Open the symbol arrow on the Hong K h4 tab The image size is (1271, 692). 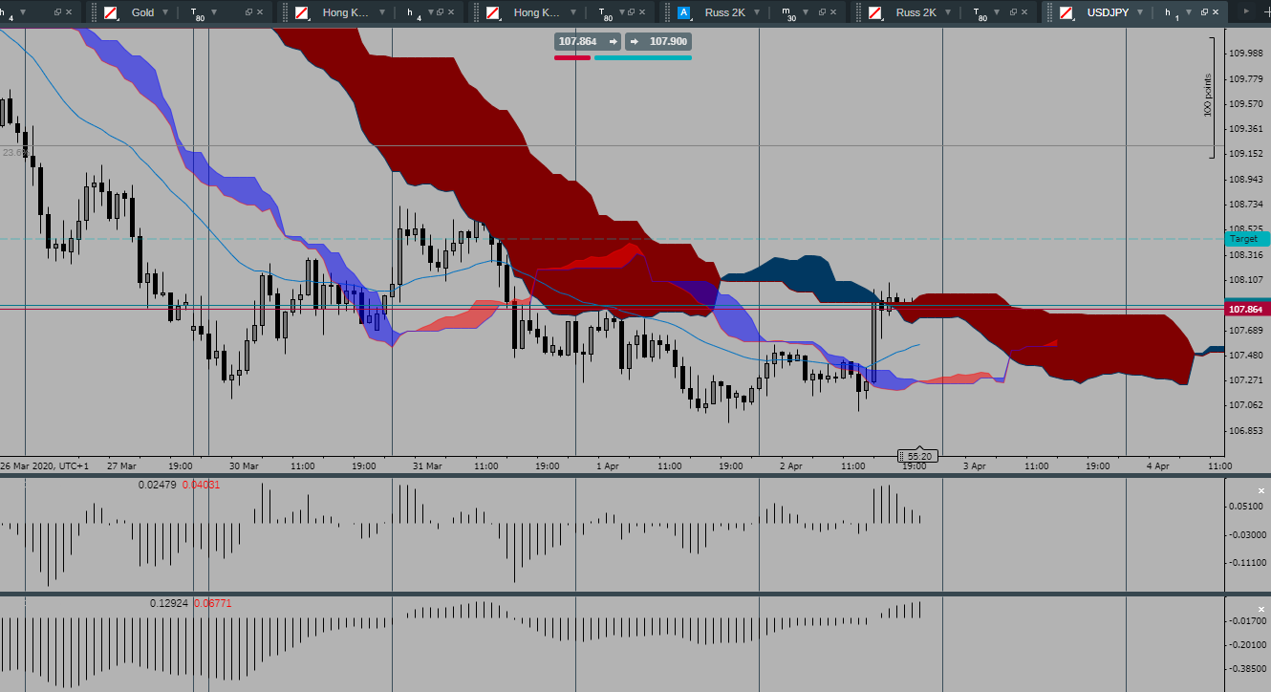[382, 12]
